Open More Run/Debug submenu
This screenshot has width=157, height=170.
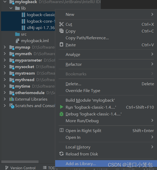click(106, 121)
